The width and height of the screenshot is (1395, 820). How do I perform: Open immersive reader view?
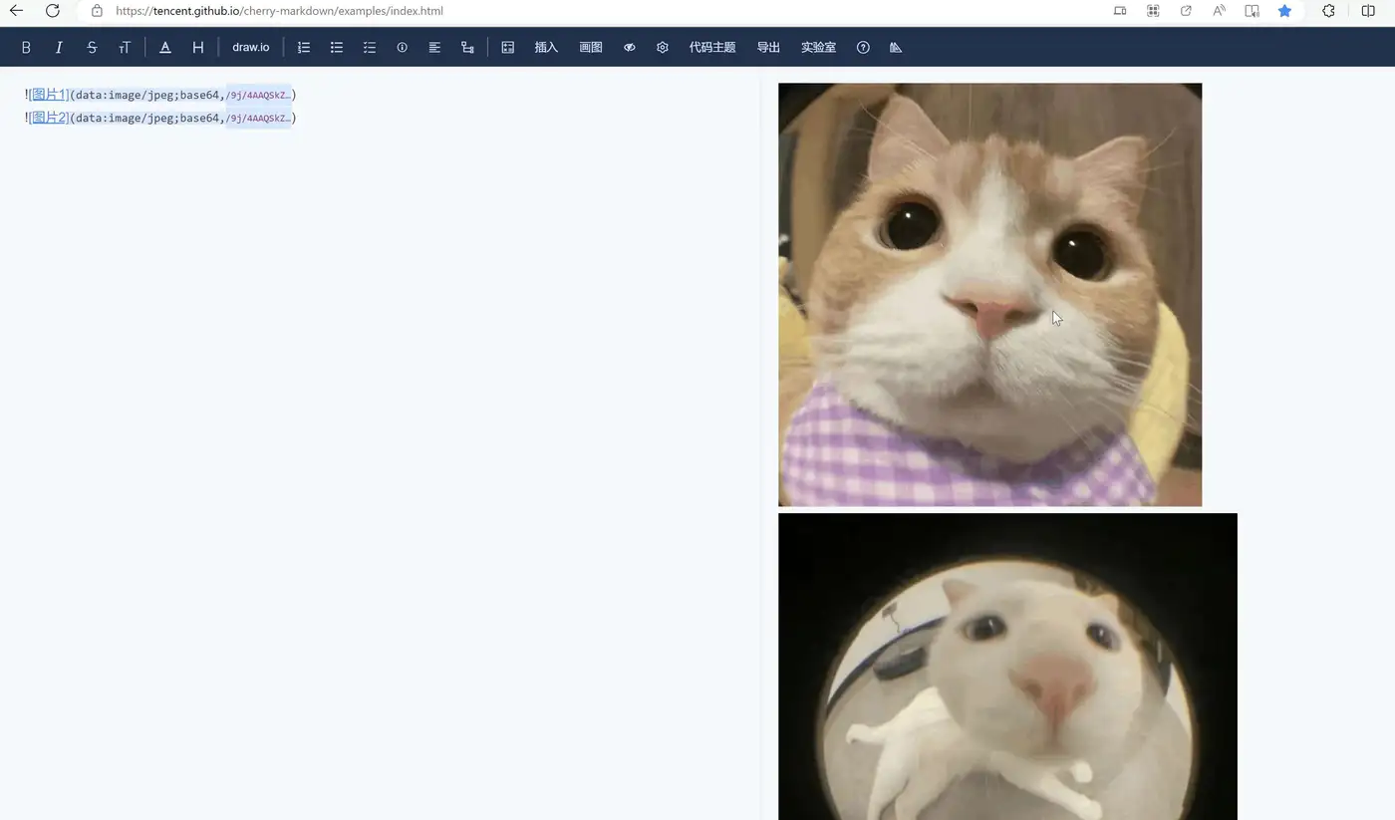(1252, 11)
